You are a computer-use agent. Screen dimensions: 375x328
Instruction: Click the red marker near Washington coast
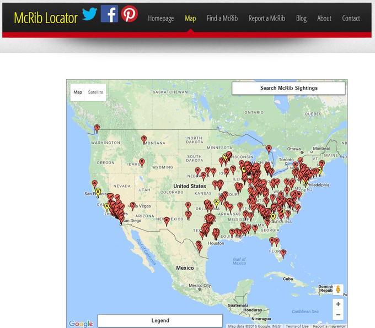[x=97, y=129]
